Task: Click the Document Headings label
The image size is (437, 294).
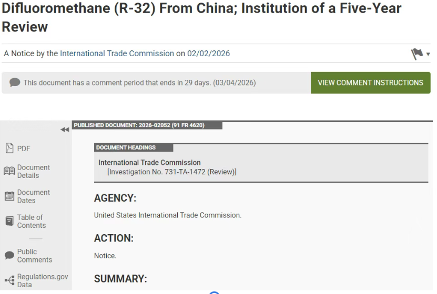Action: (x=126, y=148)
